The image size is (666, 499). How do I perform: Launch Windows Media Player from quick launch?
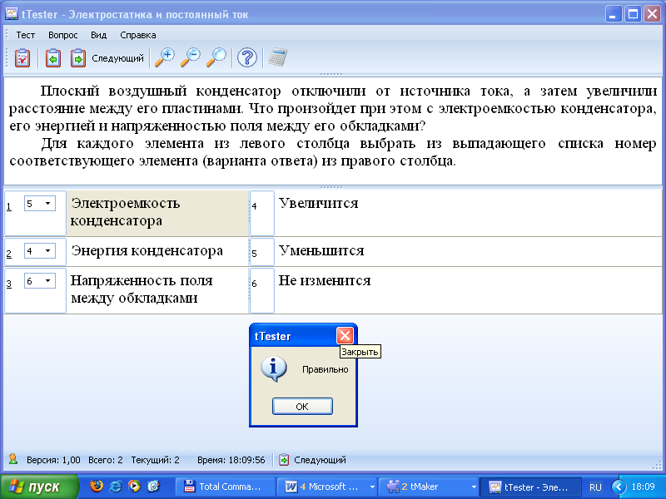click(x=134, y=486)
